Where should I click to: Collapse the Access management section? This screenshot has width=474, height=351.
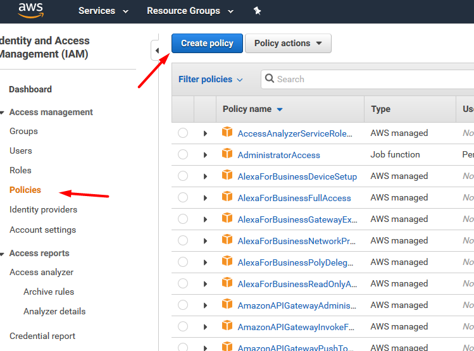(x=3, y=113)
